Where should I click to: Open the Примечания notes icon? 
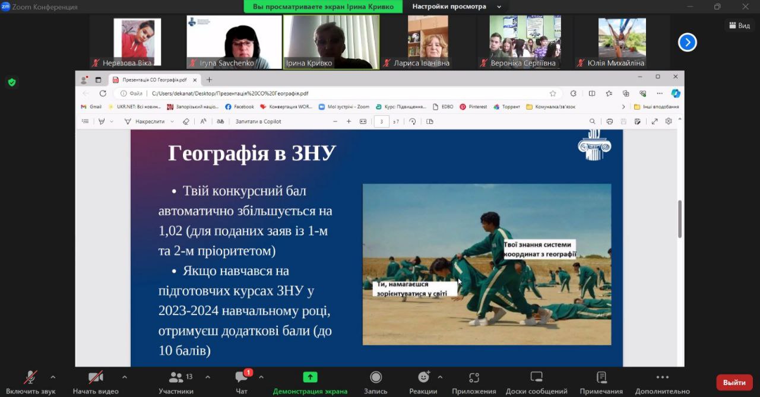click(x=601, y=377)
